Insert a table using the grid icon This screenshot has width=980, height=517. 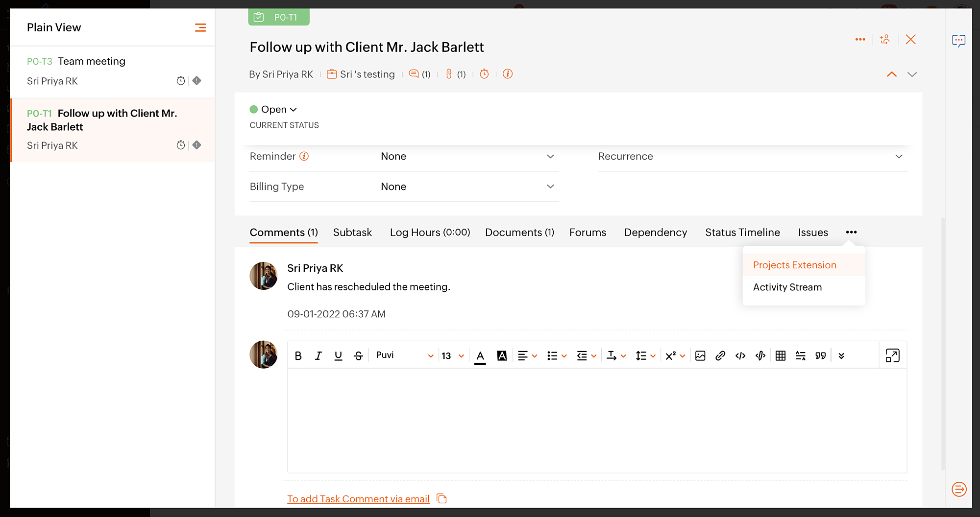tap(781, 356)
